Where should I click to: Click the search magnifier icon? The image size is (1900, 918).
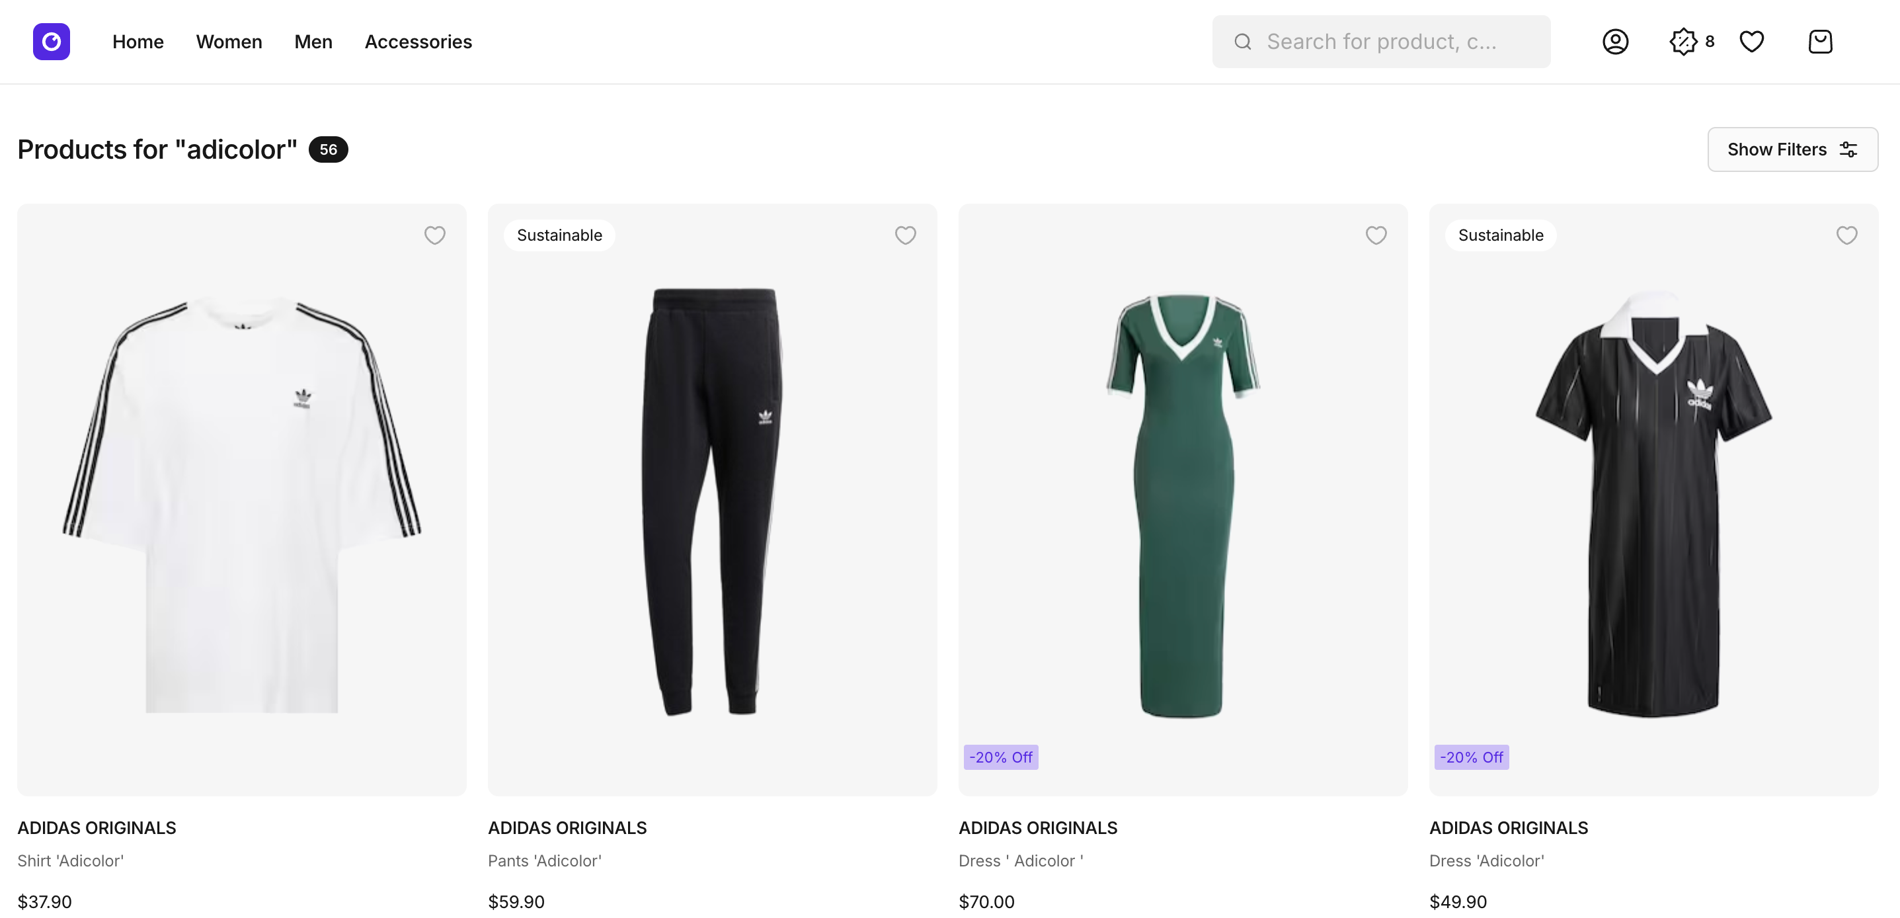tap(1243, 41)
